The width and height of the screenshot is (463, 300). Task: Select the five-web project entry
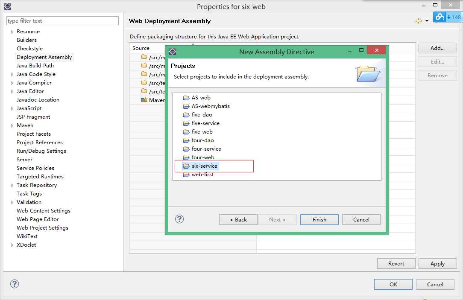[x=202, y=132]
